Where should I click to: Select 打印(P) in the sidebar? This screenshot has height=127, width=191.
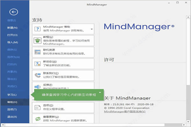[x=12, y=64]
